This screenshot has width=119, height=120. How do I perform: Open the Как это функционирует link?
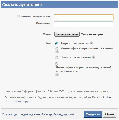click(x=58, y=99)
